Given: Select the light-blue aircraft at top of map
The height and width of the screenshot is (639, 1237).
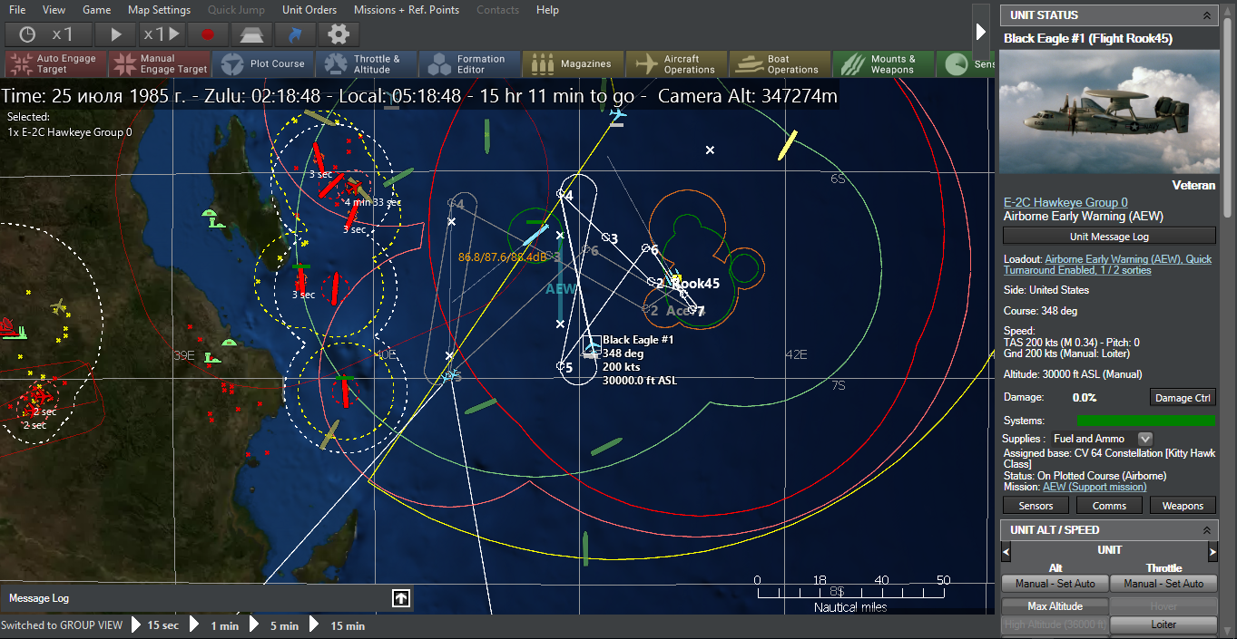Looking at the screenshot, I should 618,115.
